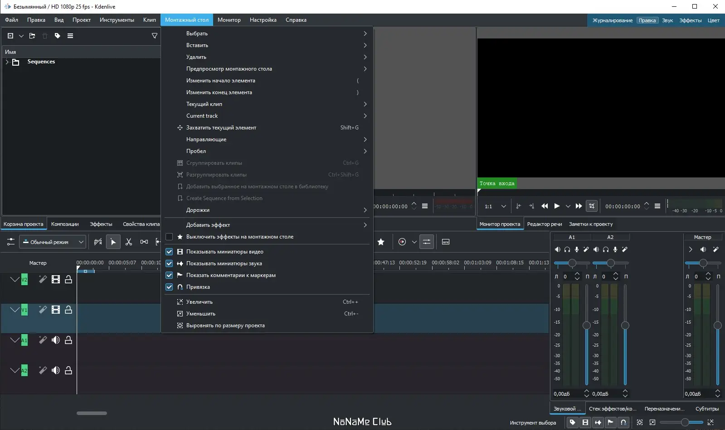Viewport: 725px width, 430px height.
Task: Switch to Звук workspace layout
Action: (667, 20)
